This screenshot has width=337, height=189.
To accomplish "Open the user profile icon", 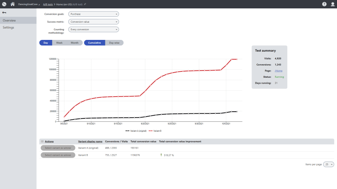I will 332,4.
